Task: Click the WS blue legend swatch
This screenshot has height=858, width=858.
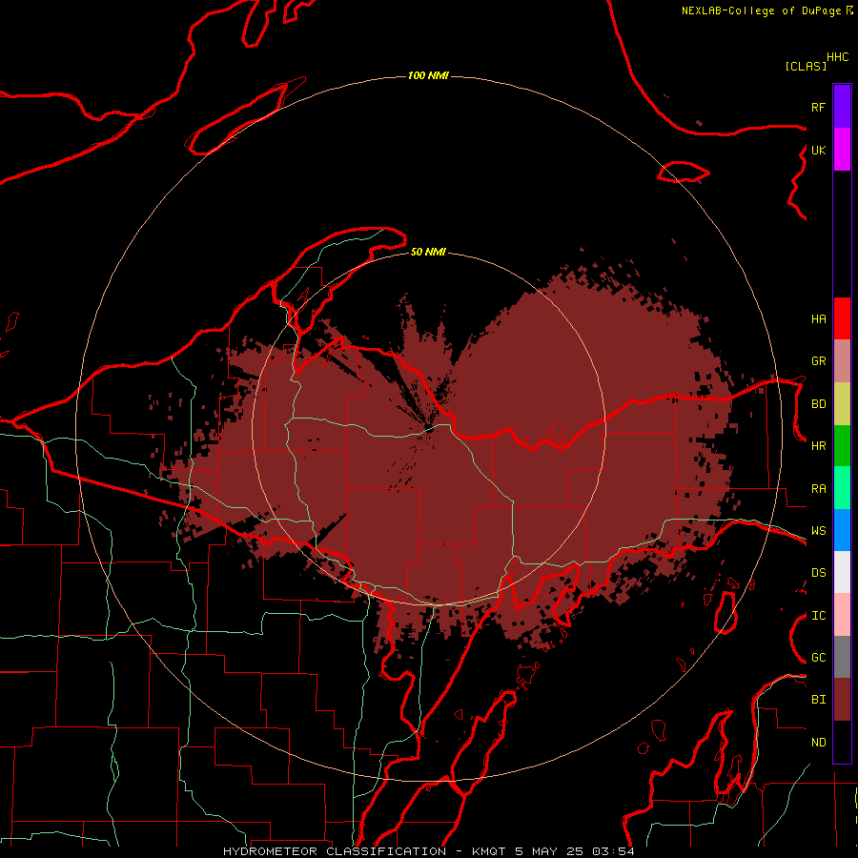Action: click(x=842, y=530)
